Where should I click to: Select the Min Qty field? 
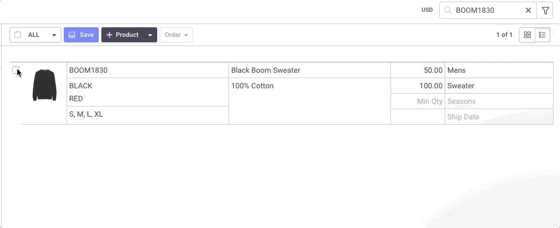[418, 101]
